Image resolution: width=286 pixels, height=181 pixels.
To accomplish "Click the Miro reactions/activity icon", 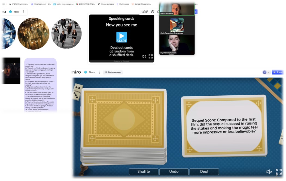I will (x=145, y=12).
